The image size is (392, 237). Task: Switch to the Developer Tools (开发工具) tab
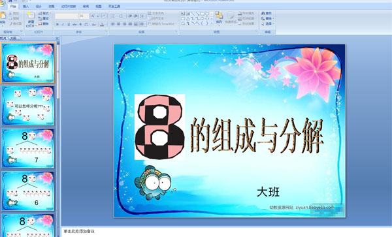114,7
